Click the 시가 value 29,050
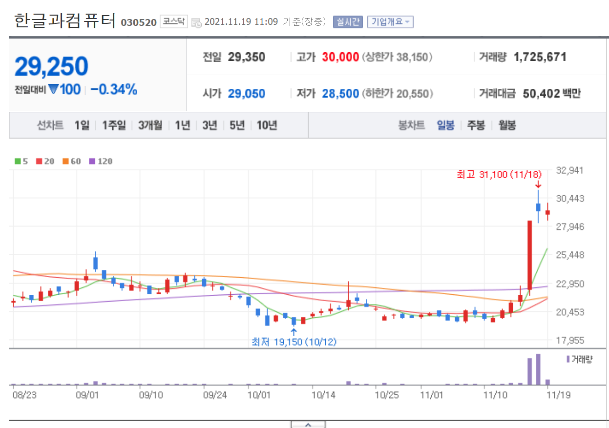 [247, 93]
